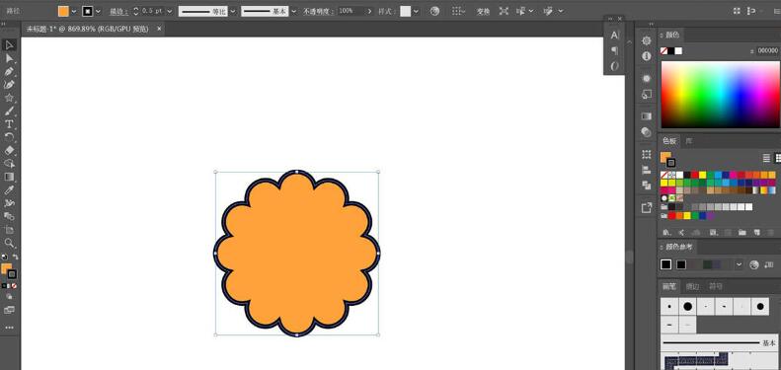Click the Transform (变换) button
Viewport: 781px width, 370px height.
[483, 12]
